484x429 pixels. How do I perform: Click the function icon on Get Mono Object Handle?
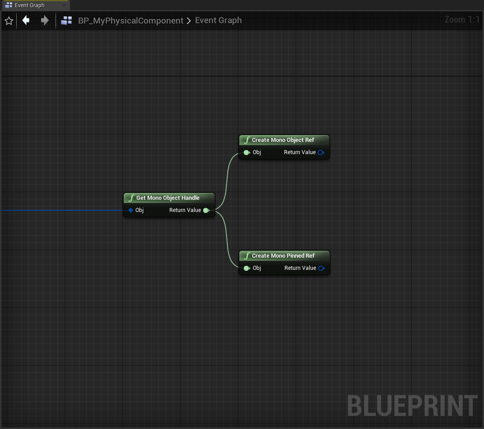coord(131,198)
